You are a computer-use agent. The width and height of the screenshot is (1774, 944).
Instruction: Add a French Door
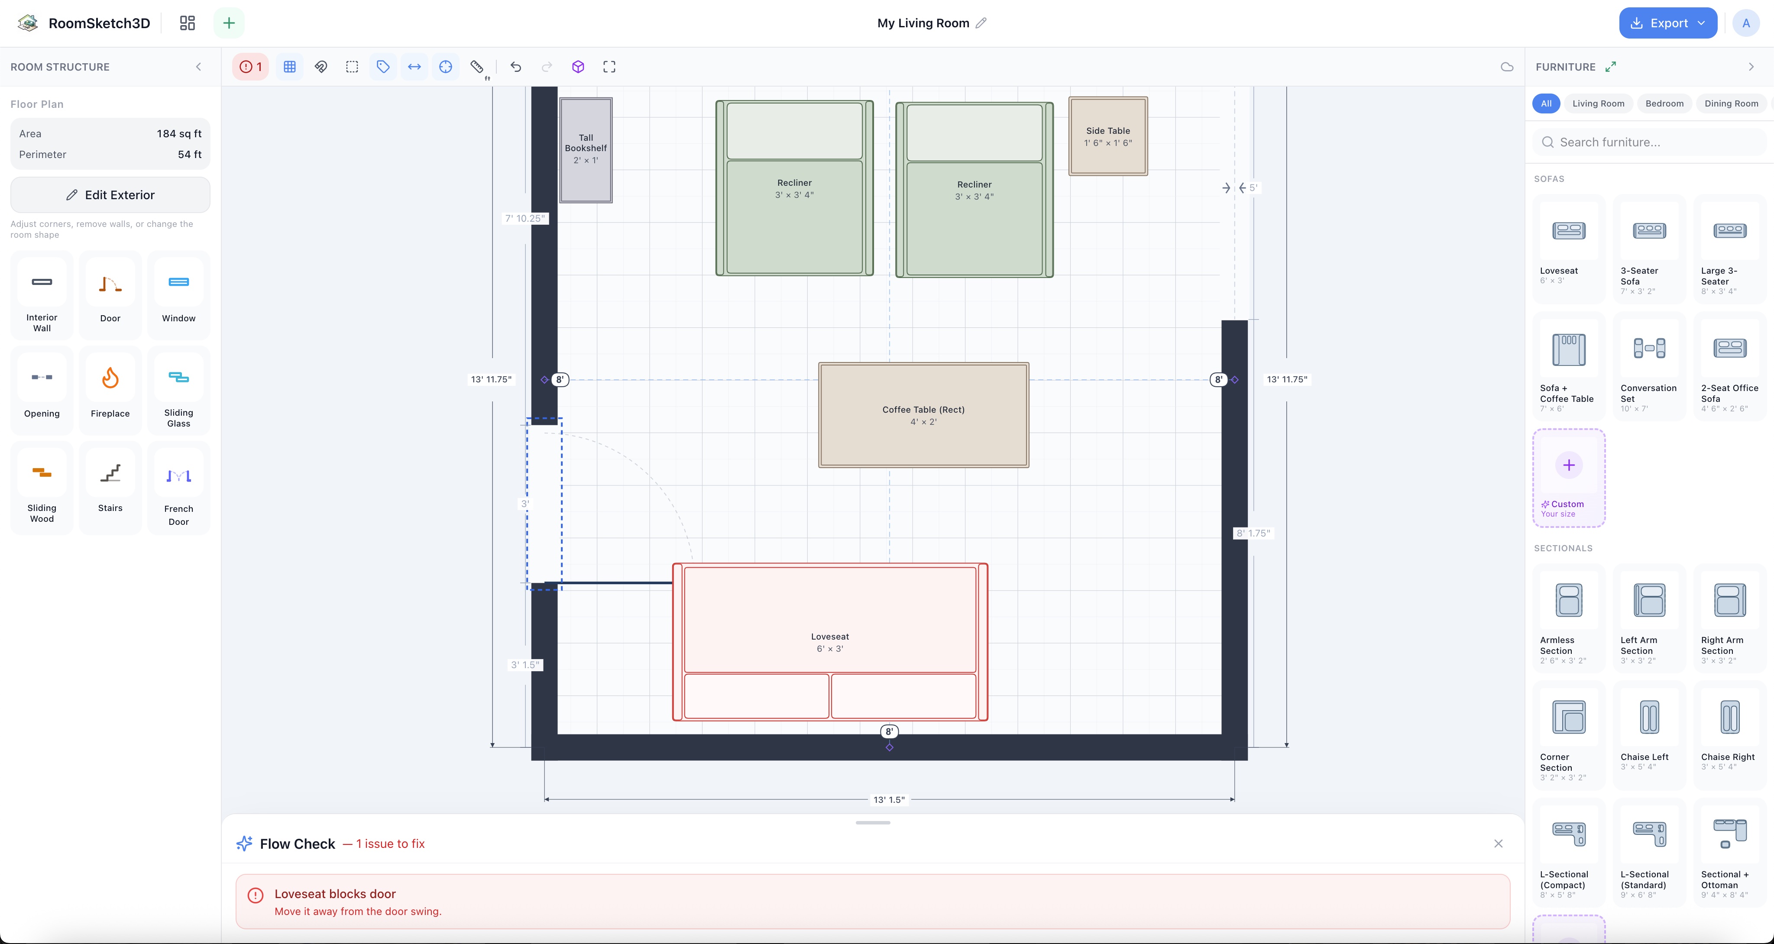pyautogui.click(x=179, y=488)
